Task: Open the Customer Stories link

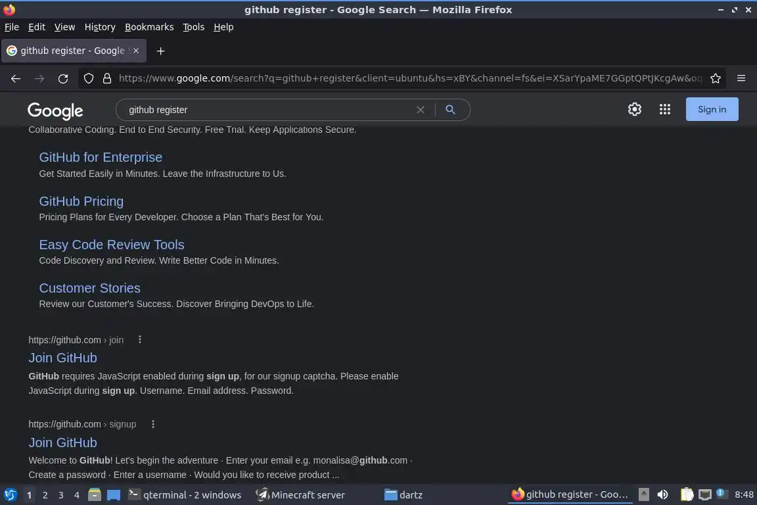Action: (x=90, y=288)
